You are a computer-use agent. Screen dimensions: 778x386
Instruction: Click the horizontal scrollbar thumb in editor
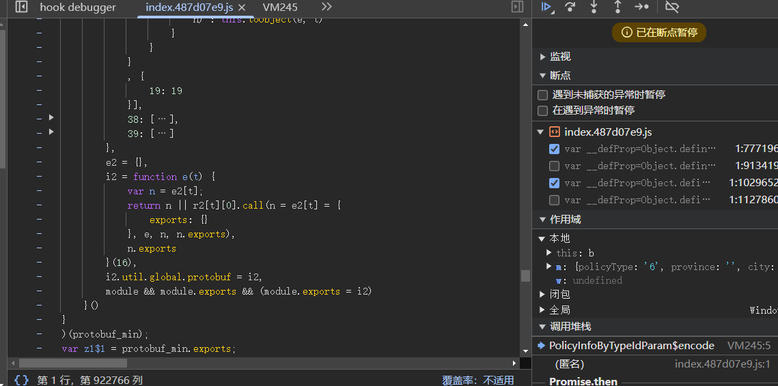click(72, 363)
